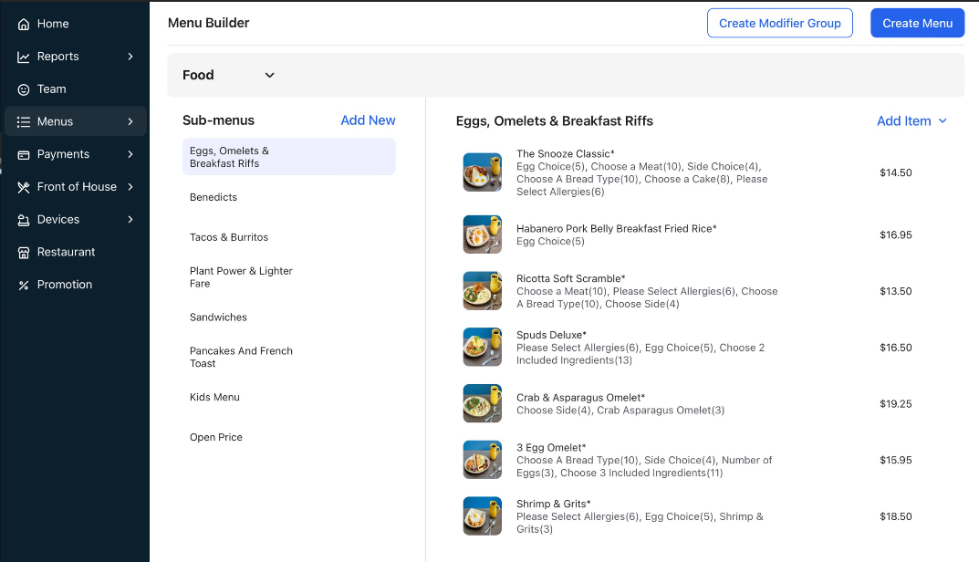
Task: Click the Team smiley face icon
Action: click(24, 89)
